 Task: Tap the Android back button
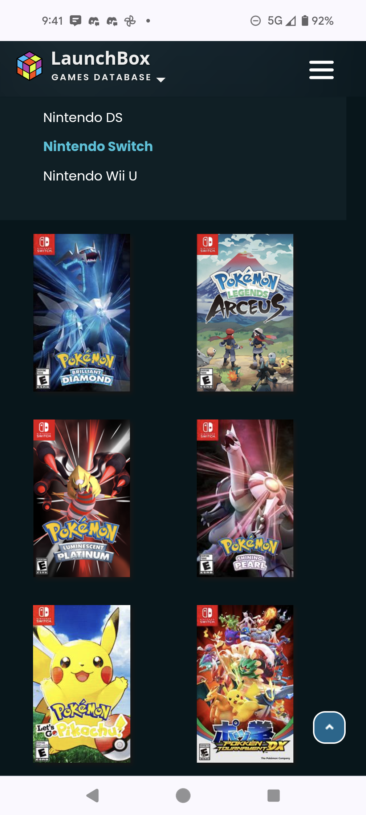pyautogui.click(x=93, y=795)
